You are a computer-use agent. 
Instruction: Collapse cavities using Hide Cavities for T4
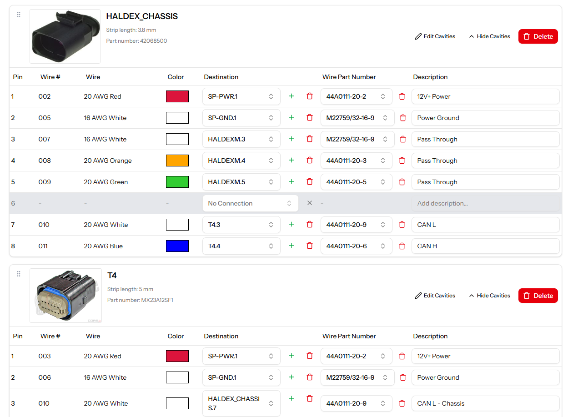click(x=489, y=295)
